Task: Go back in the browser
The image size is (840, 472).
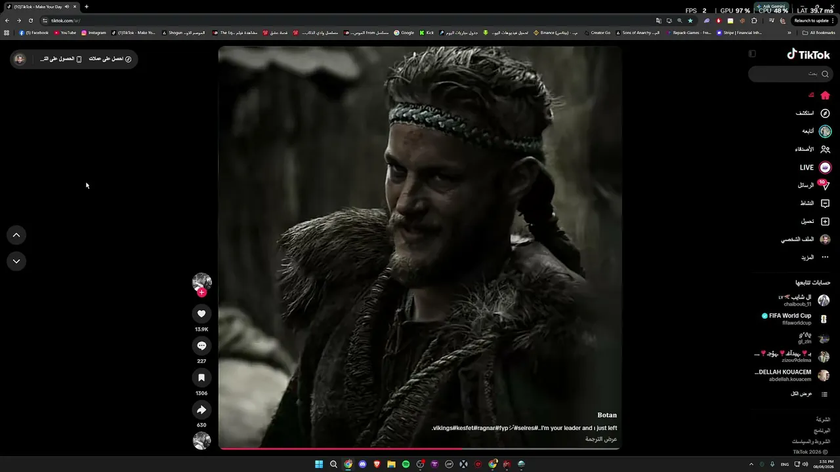Action: click(x=7, y=20)
